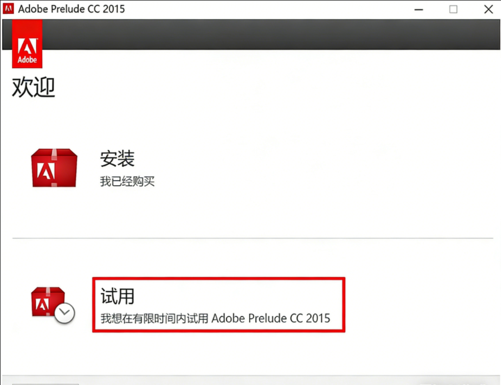Click the window title 'Adobe Prelude CC 2015'
The height and width of the screenshot is (385, 501).
click(x=72, y=9)
